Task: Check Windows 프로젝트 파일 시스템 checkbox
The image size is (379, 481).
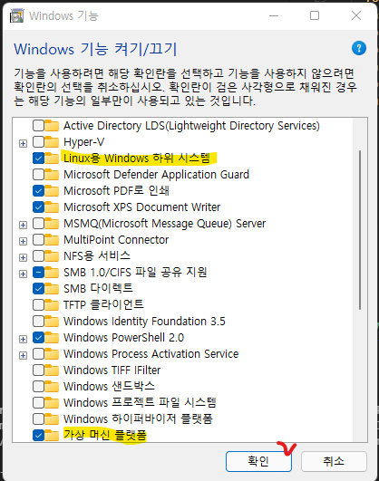Action: click(38, 402)
